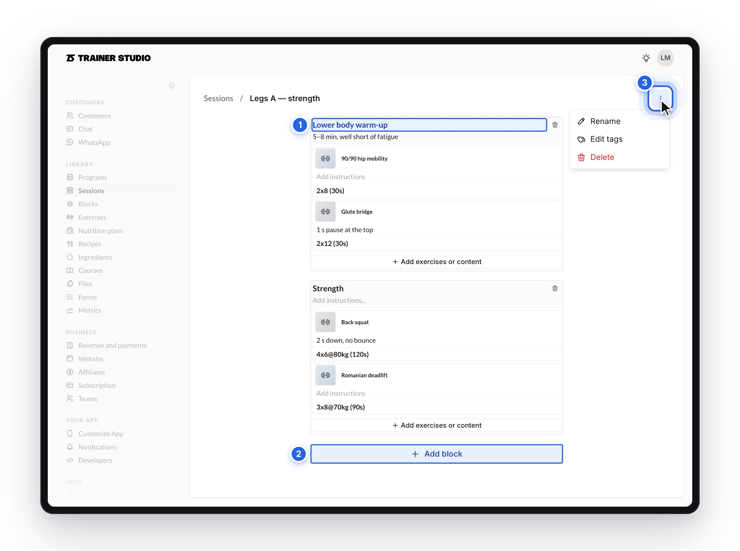This screenshot has width=740, height=551.
Task: Click the Customers people icon in sidebar
Action: pos(70,116)
